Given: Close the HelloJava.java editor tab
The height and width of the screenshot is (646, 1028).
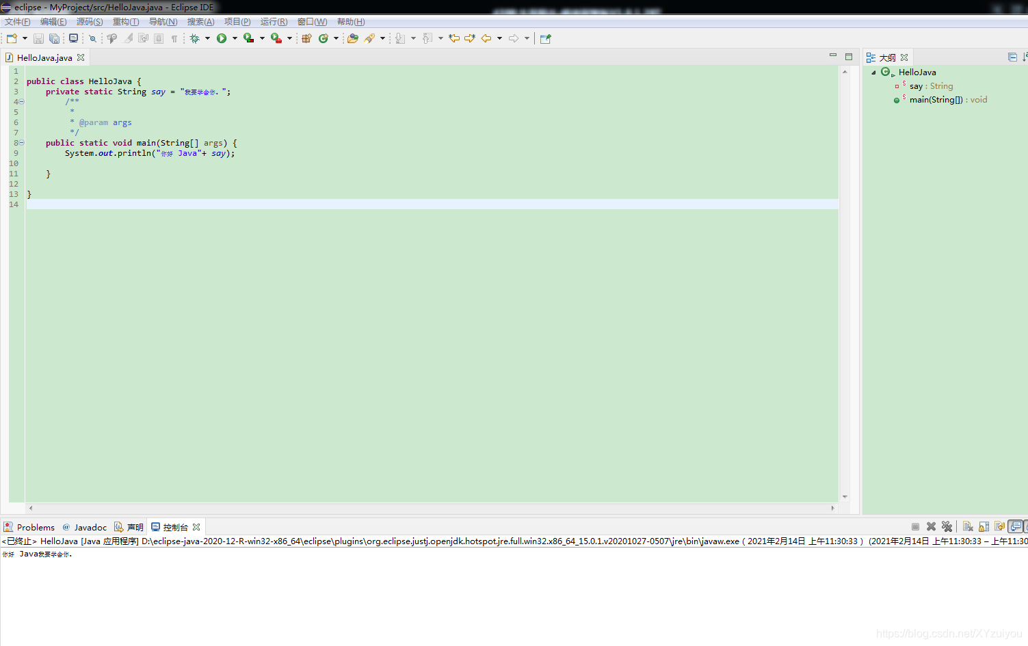Looking at the screenshot, I should (81, 57).
